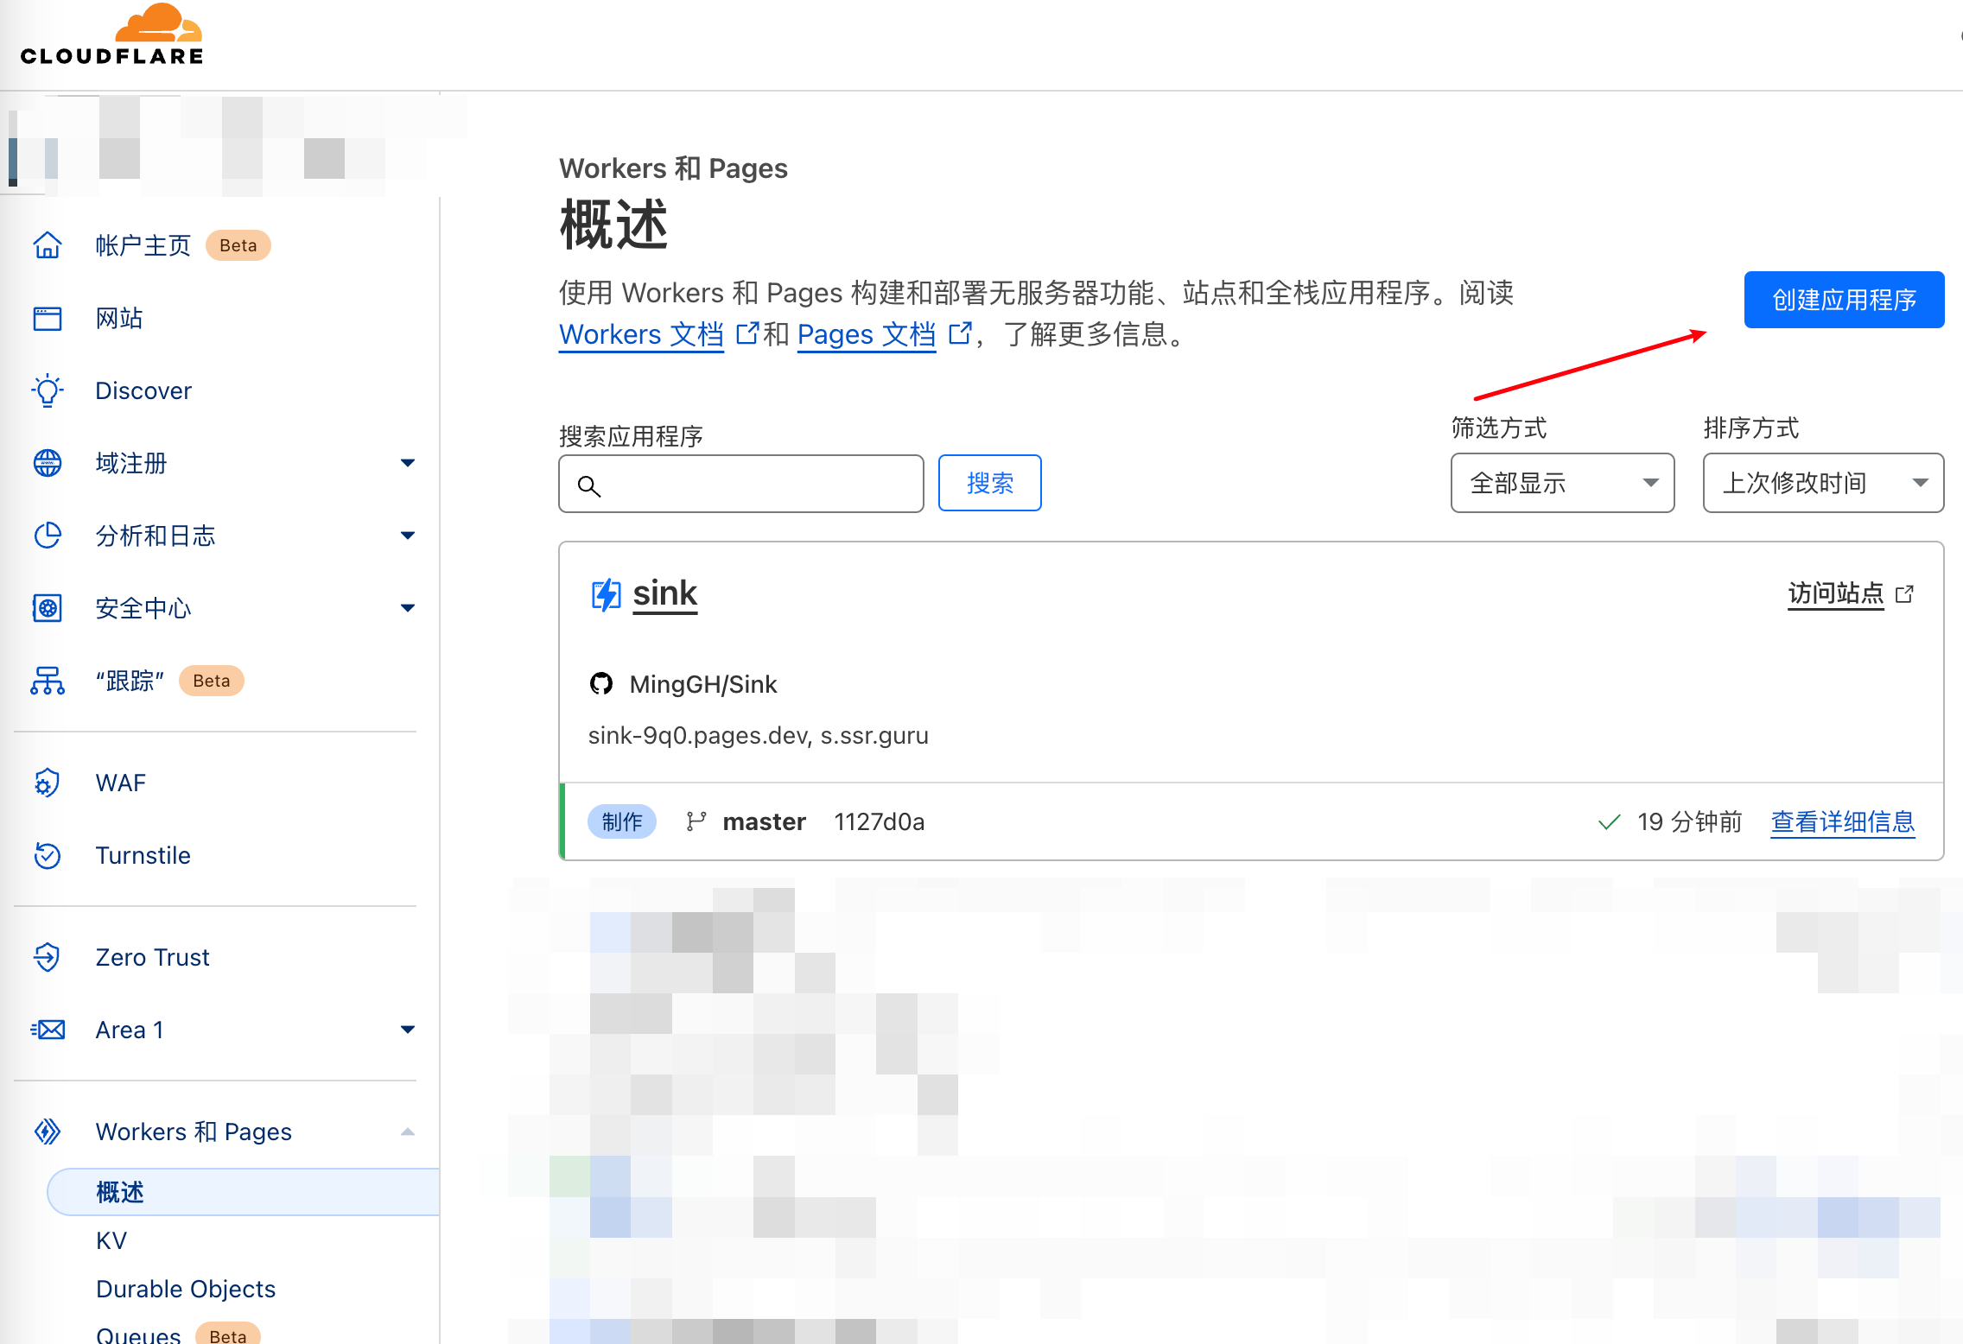1963x1344 pixels.
Task: Click the Trace network icon
Action: click(48, 681)
